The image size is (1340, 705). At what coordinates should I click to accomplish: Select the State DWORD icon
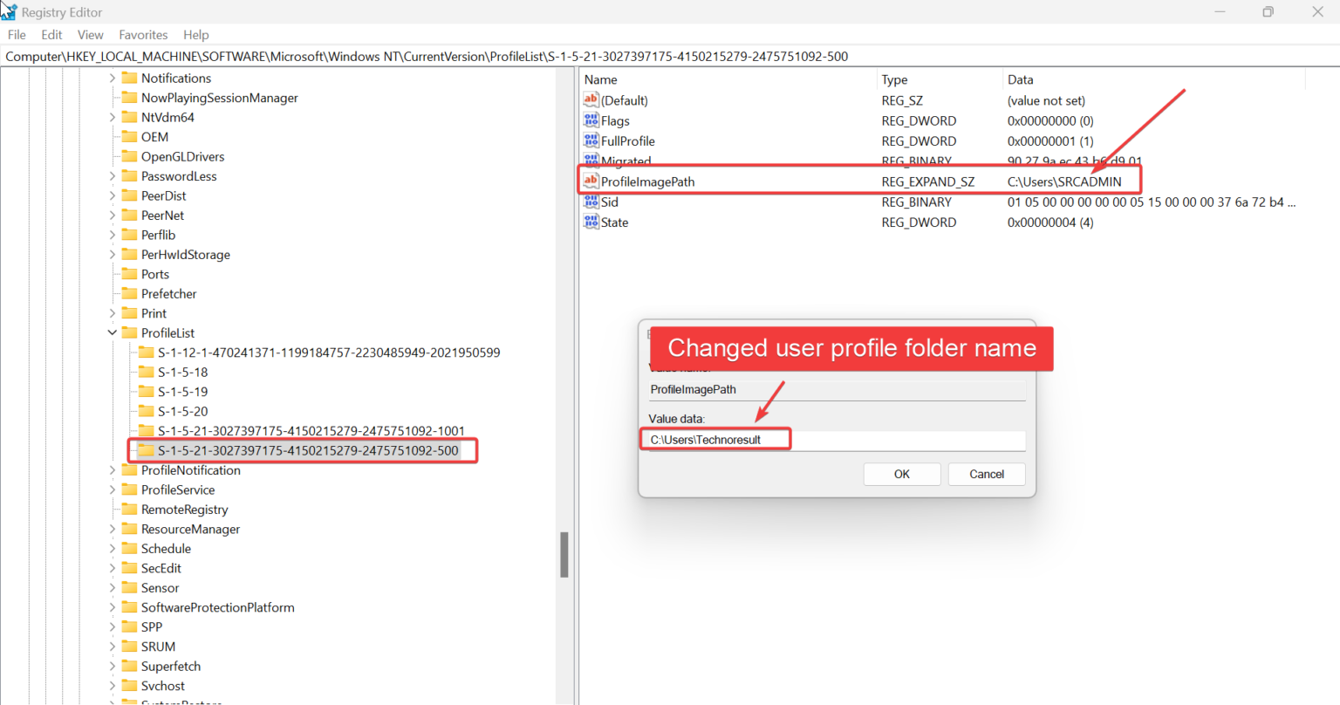tap(591, 222)
